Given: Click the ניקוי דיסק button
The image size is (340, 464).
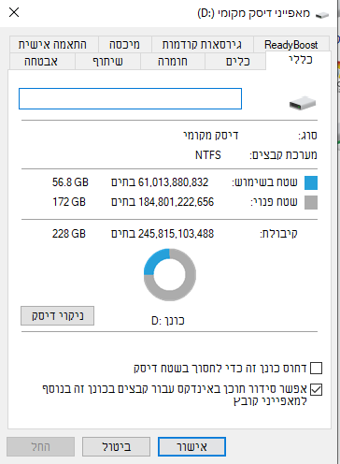Looking at the screenshot, I should pos(58,316).
